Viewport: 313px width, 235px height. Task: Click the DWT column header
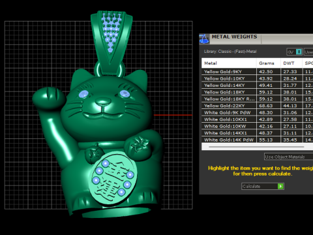point(291,63)
